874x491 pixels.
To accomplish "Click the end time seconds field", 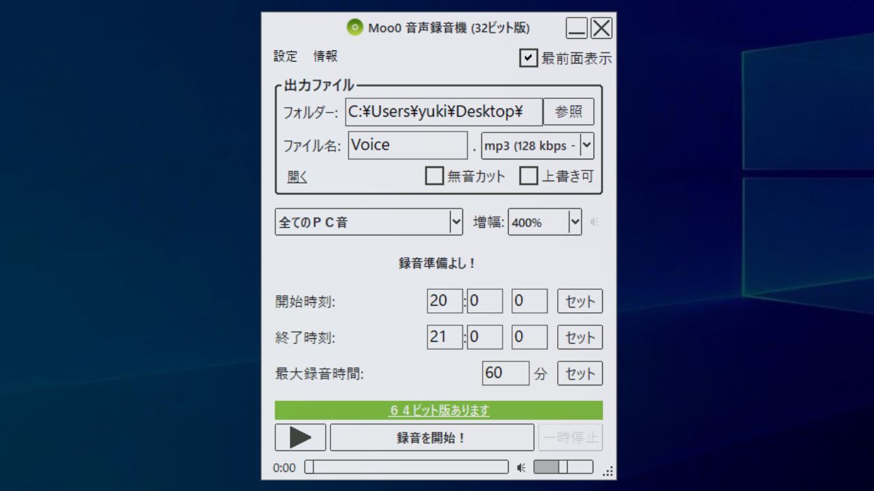I will click(x=529, y=337).
